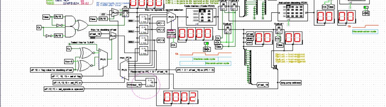Toggle the green pin below the four-digit display
The width and height of the screenshot is (386, 107).
(206, 43)
